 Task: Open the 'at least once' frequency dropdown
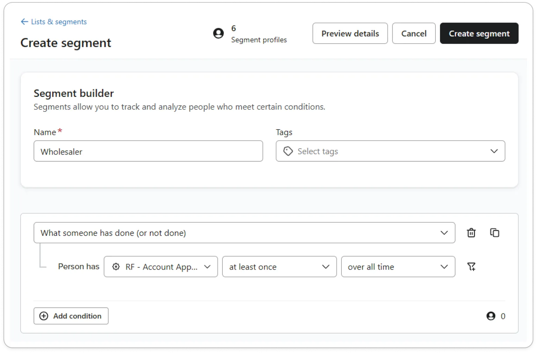point(279,266)
